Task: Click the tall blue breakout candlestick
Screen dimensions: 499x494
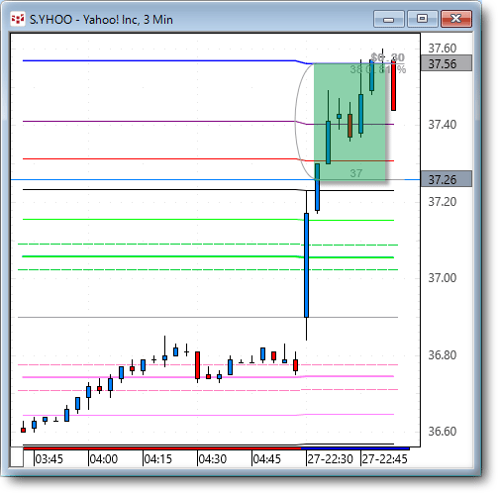Action: pos(307,265)
